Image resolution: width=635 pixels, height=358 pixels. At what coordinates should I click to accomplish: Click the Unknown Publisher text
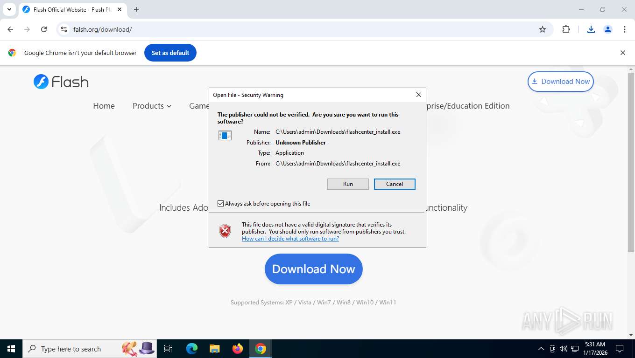(x=301, y=143)
